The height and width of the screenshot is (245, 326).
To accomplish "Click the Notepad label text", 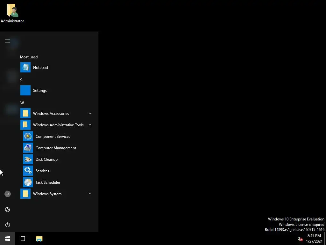I will pyautogui.click(x=40, y=68).
